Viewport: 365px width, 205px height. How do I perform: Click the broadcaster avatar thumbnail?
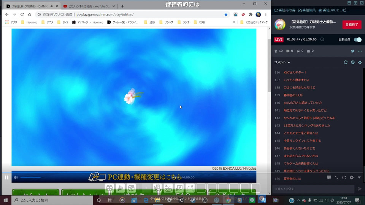click(280, 24)
